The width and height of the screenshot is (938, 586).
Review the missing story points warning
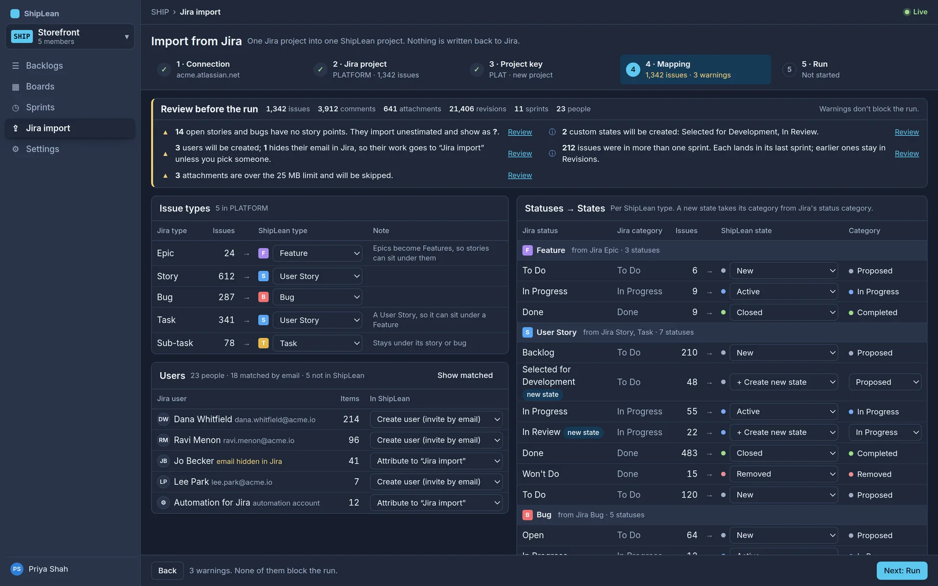520,132
